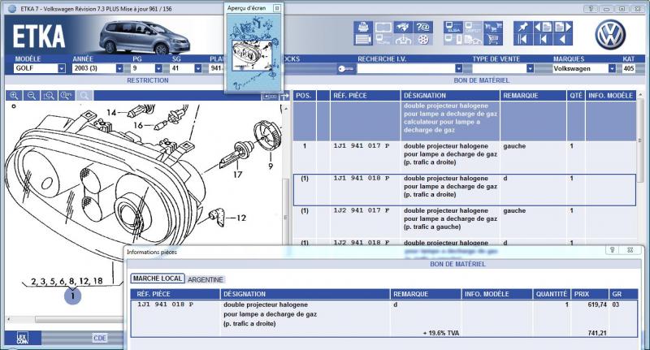The image size is (650, 350).
Task: Click the diagram horizontal scrollbar
Action: click(79, 319)
